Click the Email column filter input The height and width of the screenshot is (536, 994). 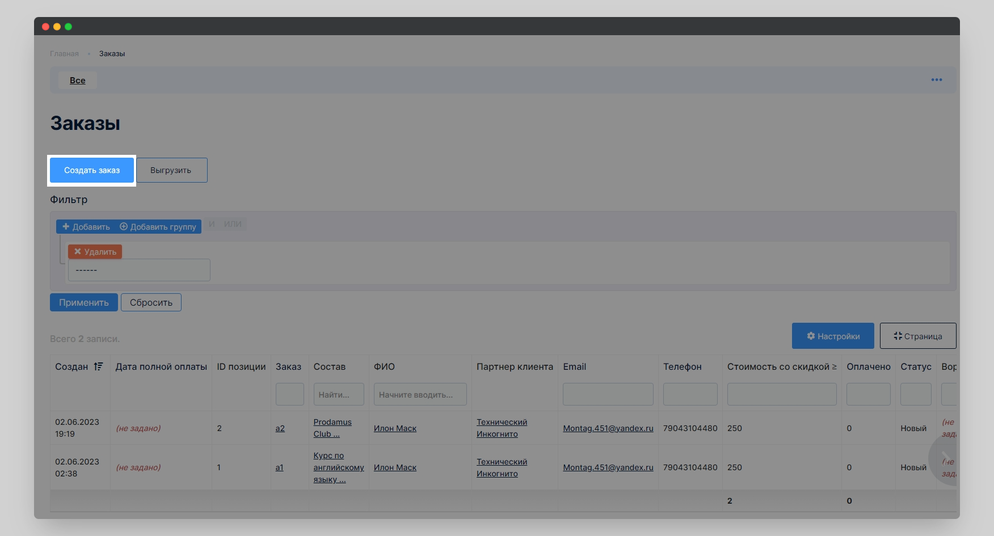point(608,394)
